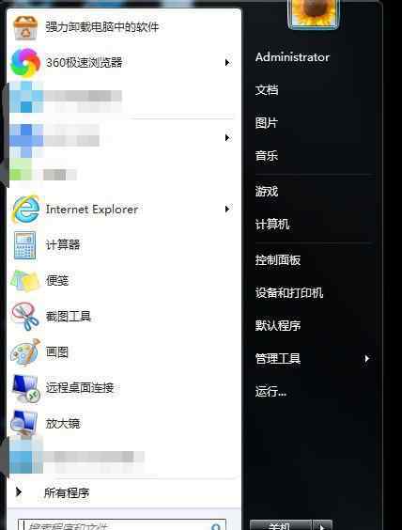Open the 360极速浏览器 browser icon
402x530 pixels.
coord(25,63)
